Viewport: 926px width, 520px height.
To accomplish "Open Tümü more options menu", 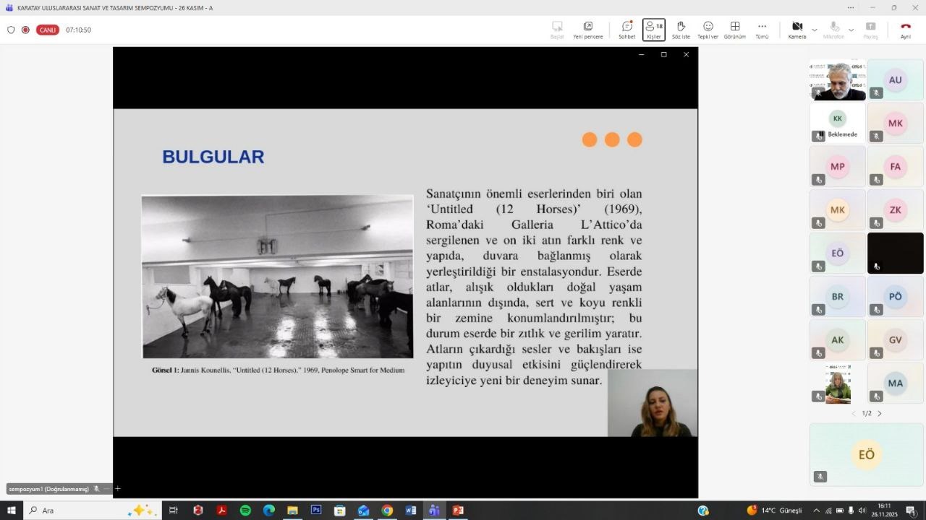I will pyautogui.click(x=762, y=30).
